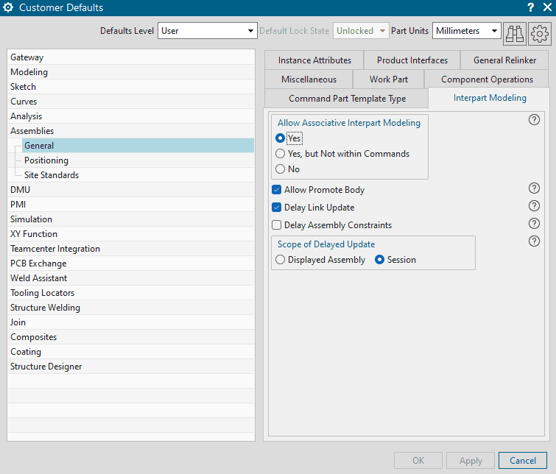Switch to Product Interfaces tab
Screen dimensions: 556x474
tap(412, 60)
